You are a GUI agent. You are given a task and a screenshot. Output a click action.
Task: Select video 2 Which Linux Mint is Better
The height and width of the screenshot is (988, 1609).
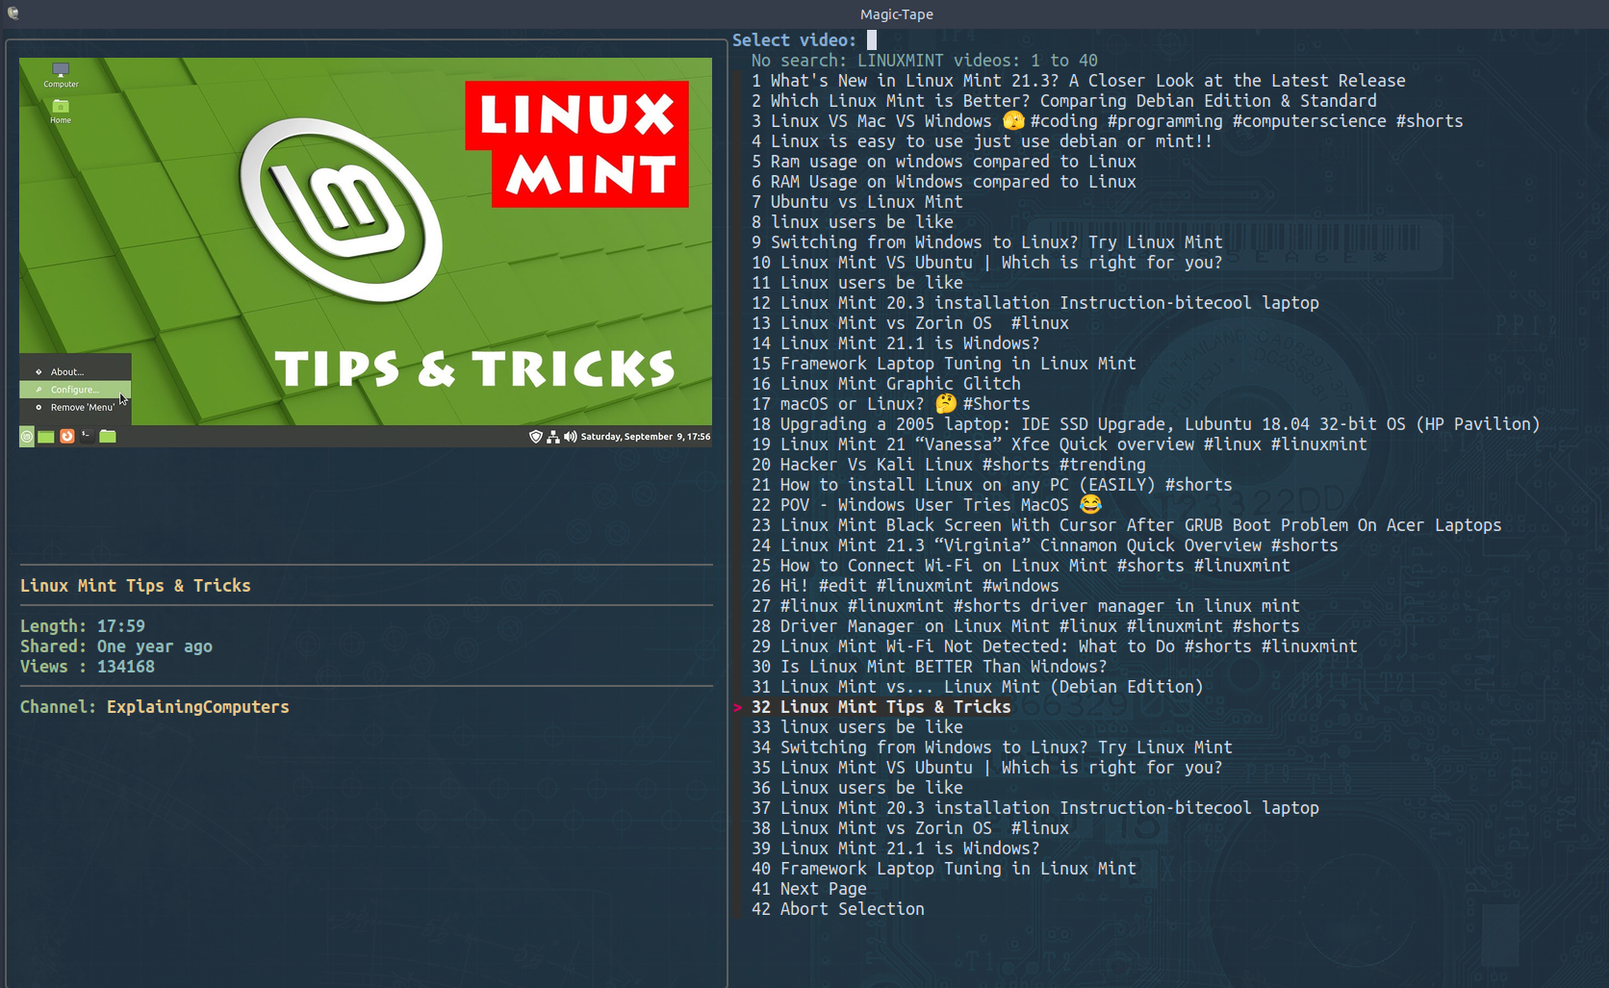[x=1063, y=101]
